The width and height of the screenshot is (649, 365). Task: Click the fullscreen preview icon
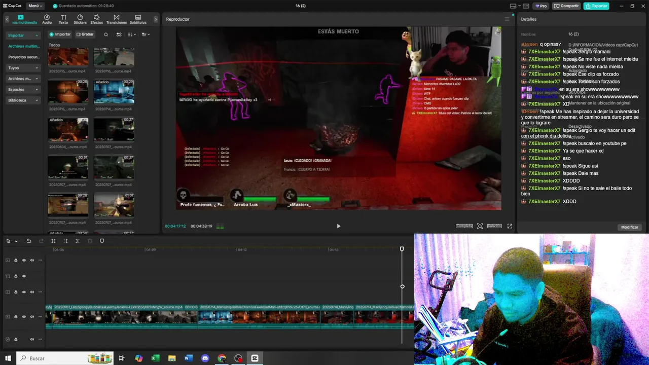510,226
